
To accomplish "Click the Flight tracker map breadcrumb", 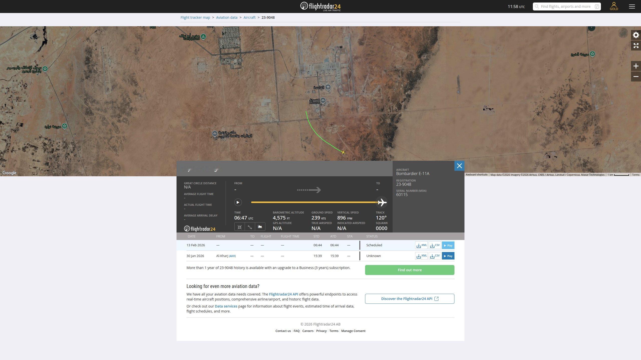I will pos(195,17).
